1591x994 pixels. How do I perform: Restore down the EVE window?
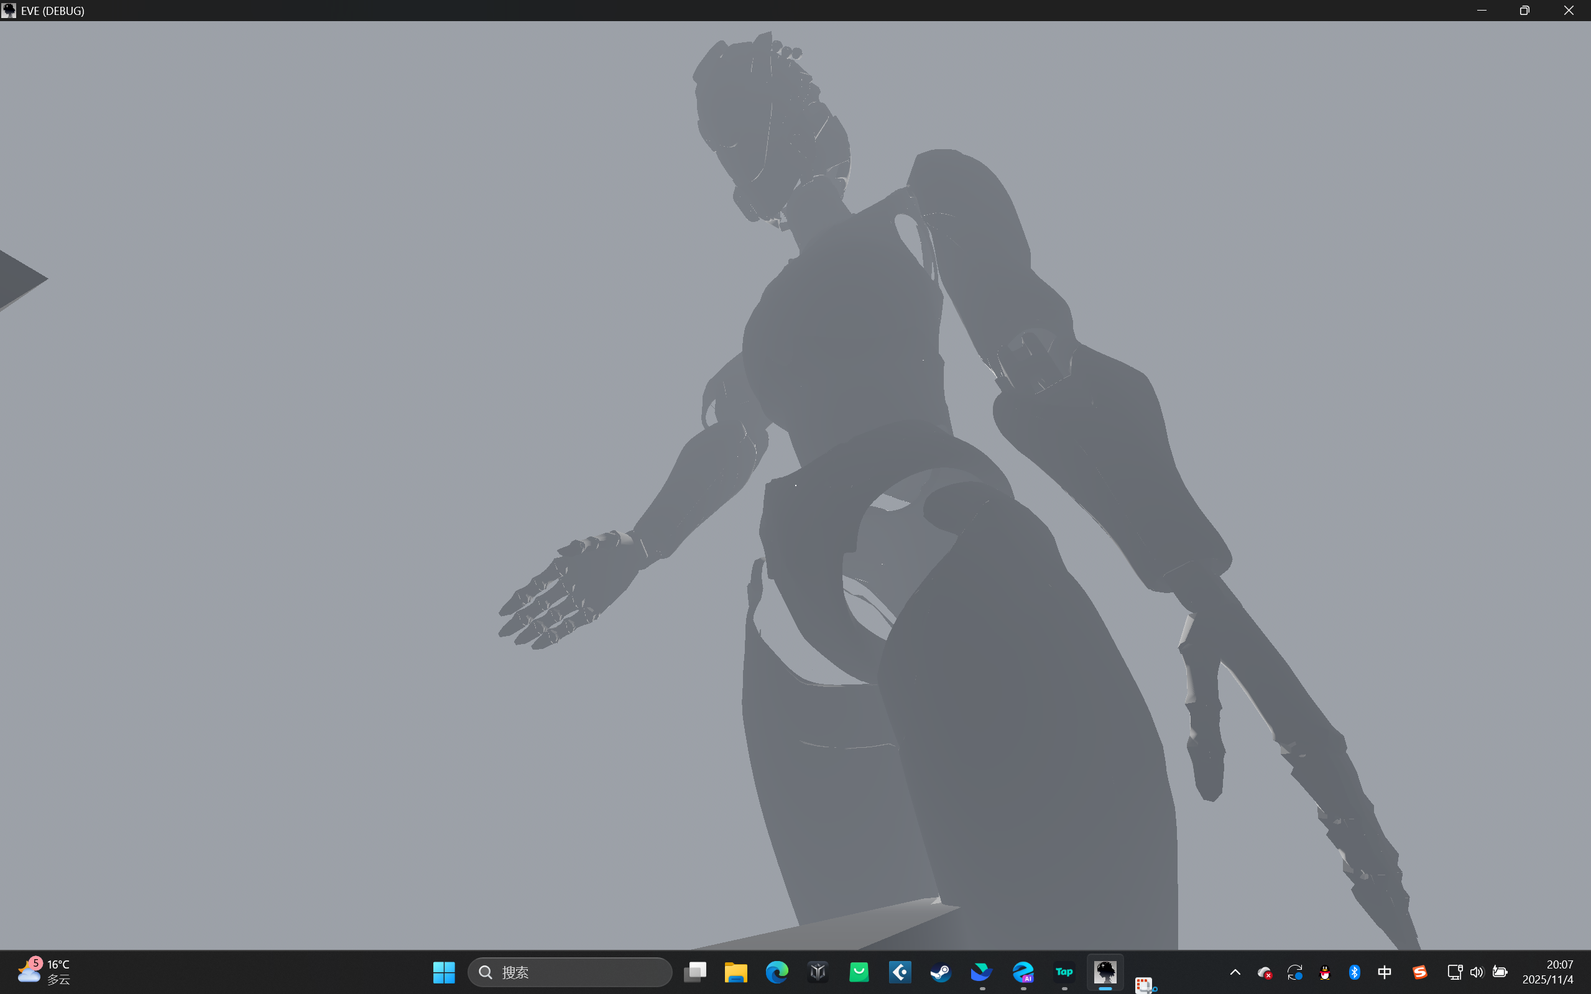click(x=1524, y=11)
